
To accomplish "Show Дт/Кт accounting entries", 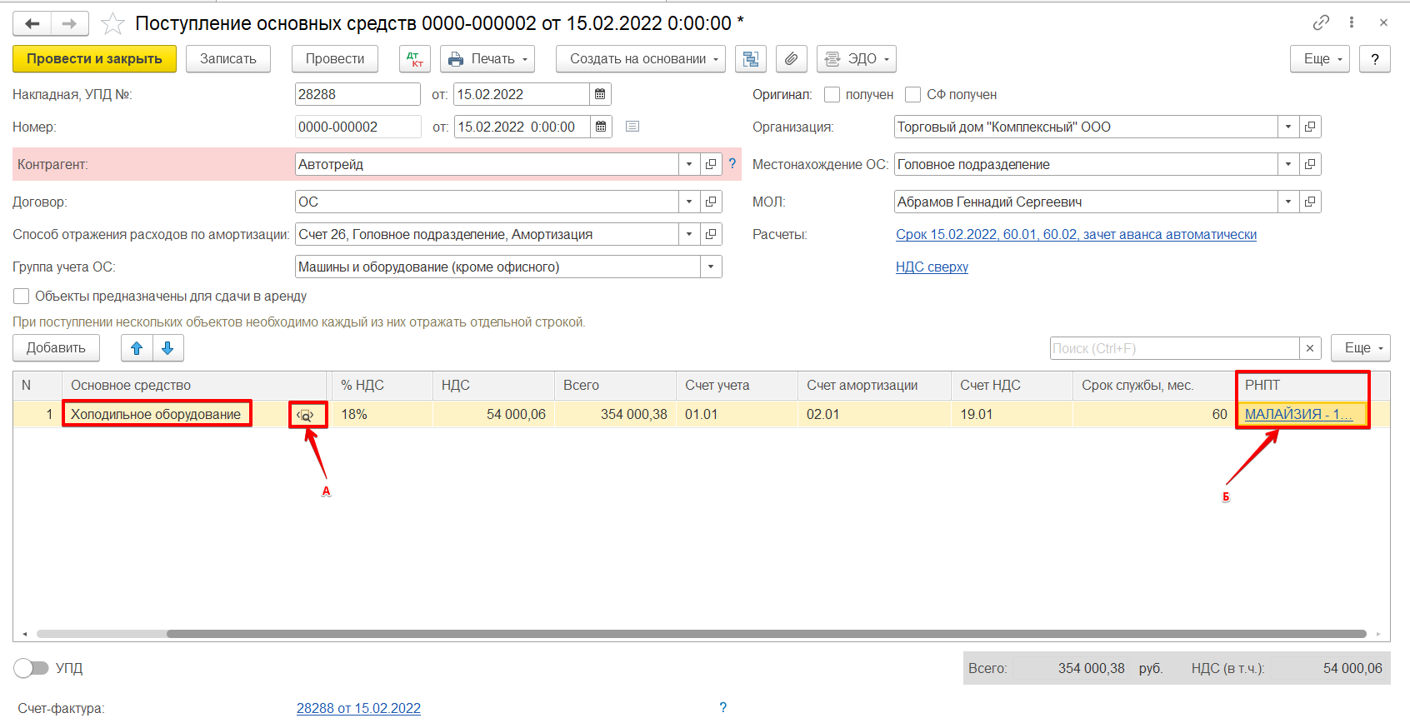I will (x=415, y=59).
